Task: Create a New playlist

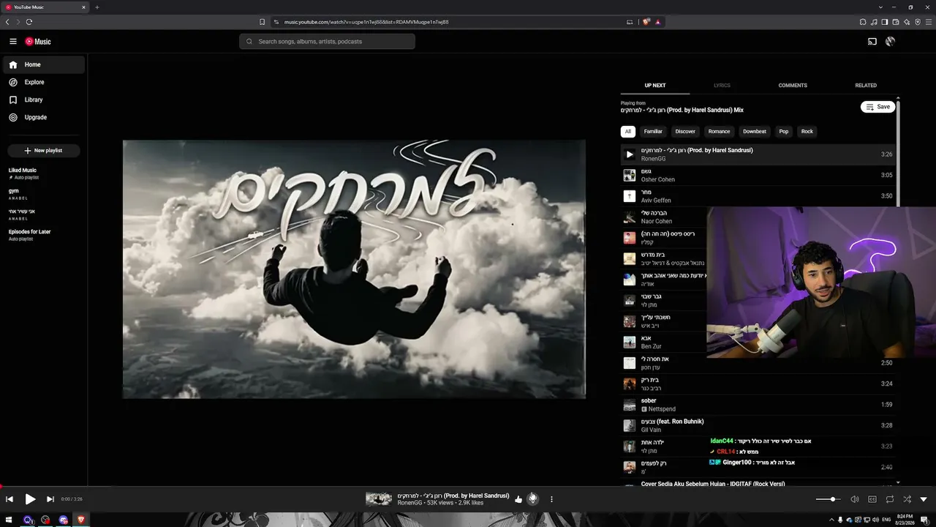Action: [44, 151]
